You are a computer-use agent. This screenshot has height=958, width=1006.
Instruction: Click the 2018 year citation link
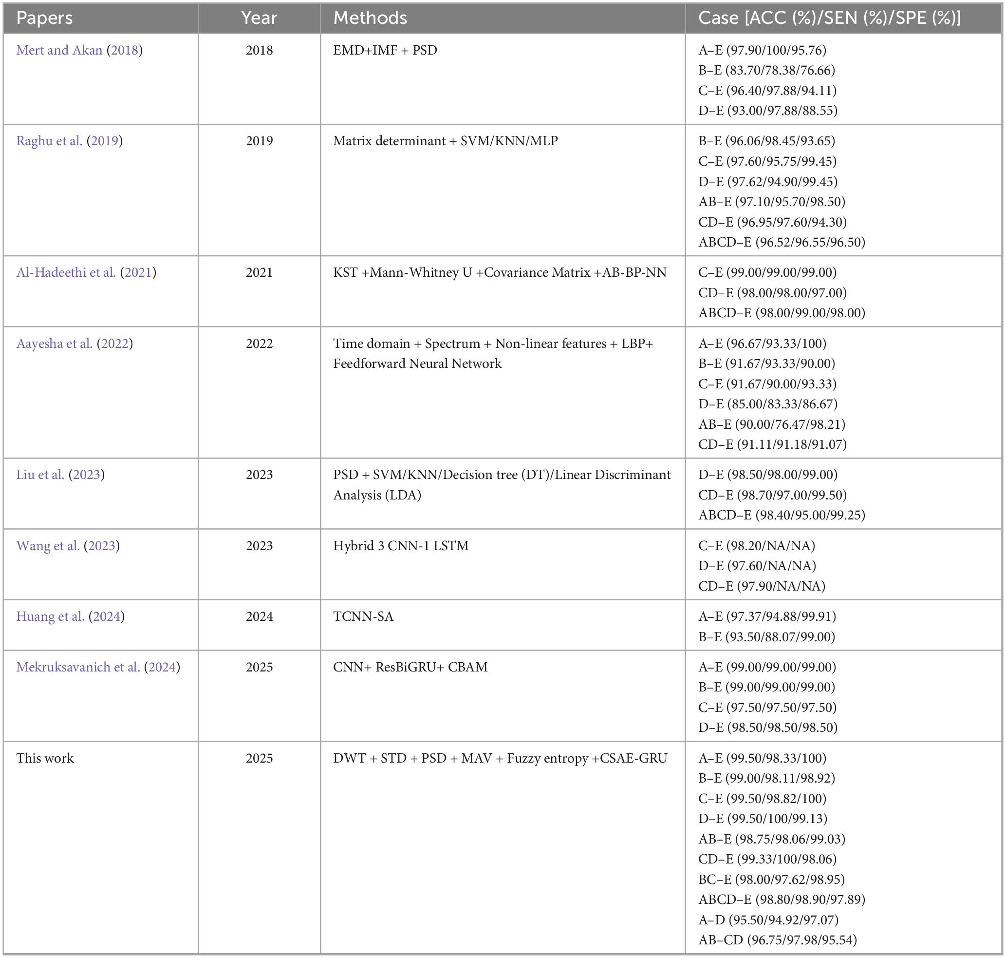pos(125,50)
